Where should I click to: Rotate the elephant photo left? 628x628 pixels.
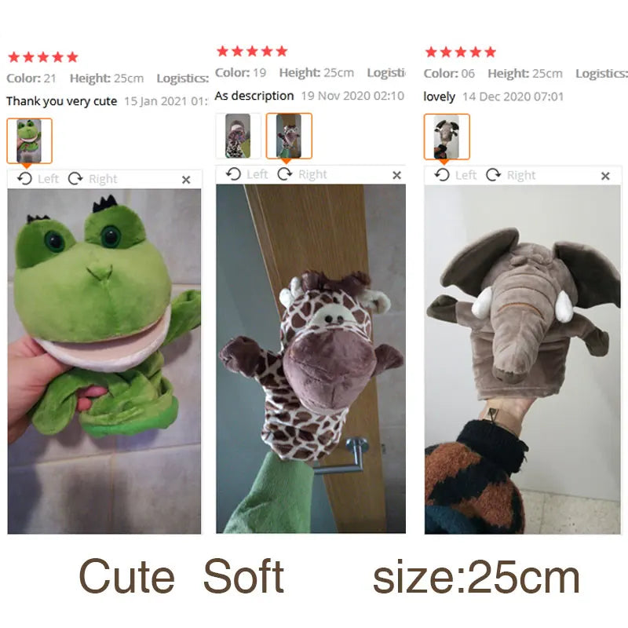click(456, 175)
